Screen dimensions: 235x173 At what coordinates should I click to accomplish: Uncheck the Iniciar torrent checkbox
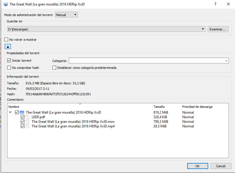[x=9, y=61]
